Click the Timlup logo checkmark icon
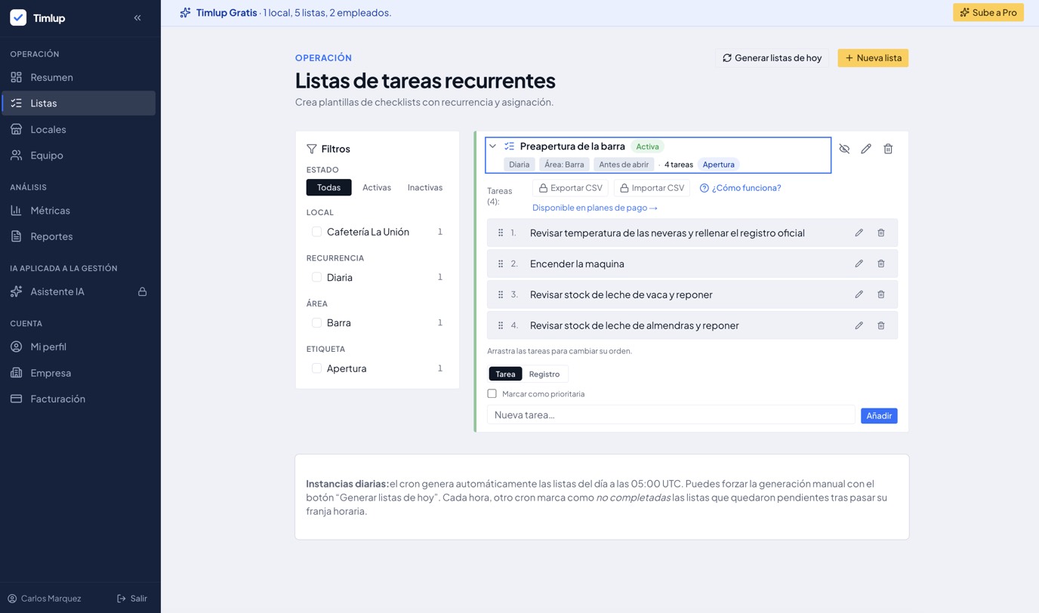Viewport: 1039px width, 613px height. point(18,17)
